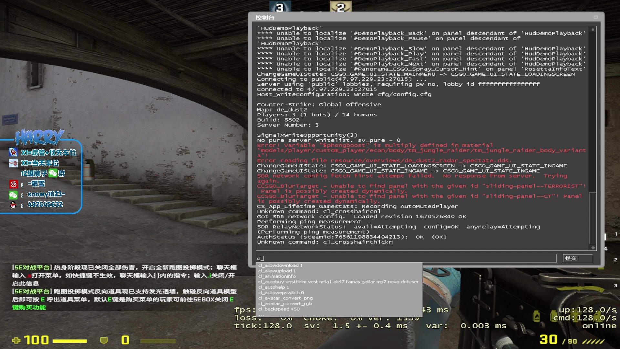
Task: Click the 'Map: de_dust2' console line
Action: [282, 110]
